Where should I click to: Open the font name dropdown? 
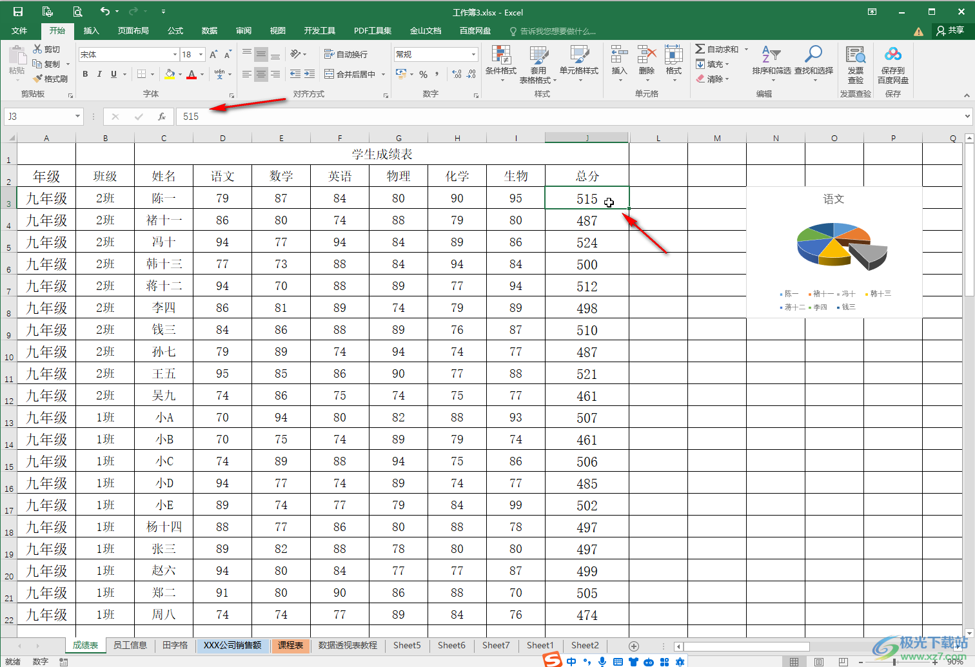(x=175, y=55)
